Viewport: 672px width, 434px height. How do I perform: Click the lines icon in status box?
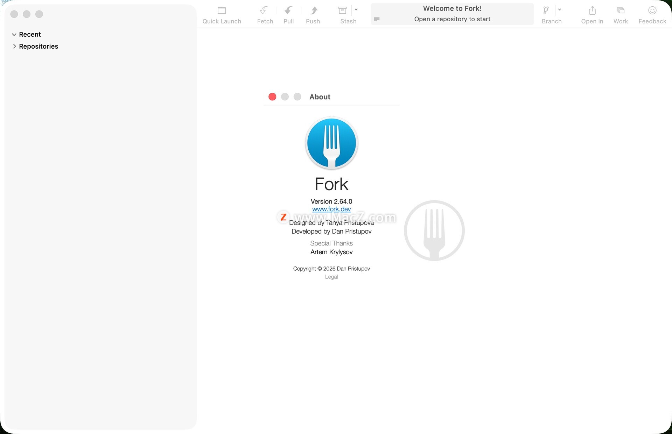tap(377, 19)
